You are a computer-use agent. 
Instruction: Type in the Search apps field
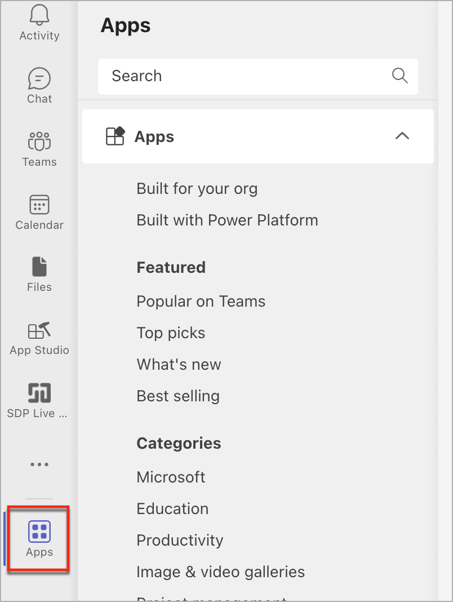tap(242, 76)
